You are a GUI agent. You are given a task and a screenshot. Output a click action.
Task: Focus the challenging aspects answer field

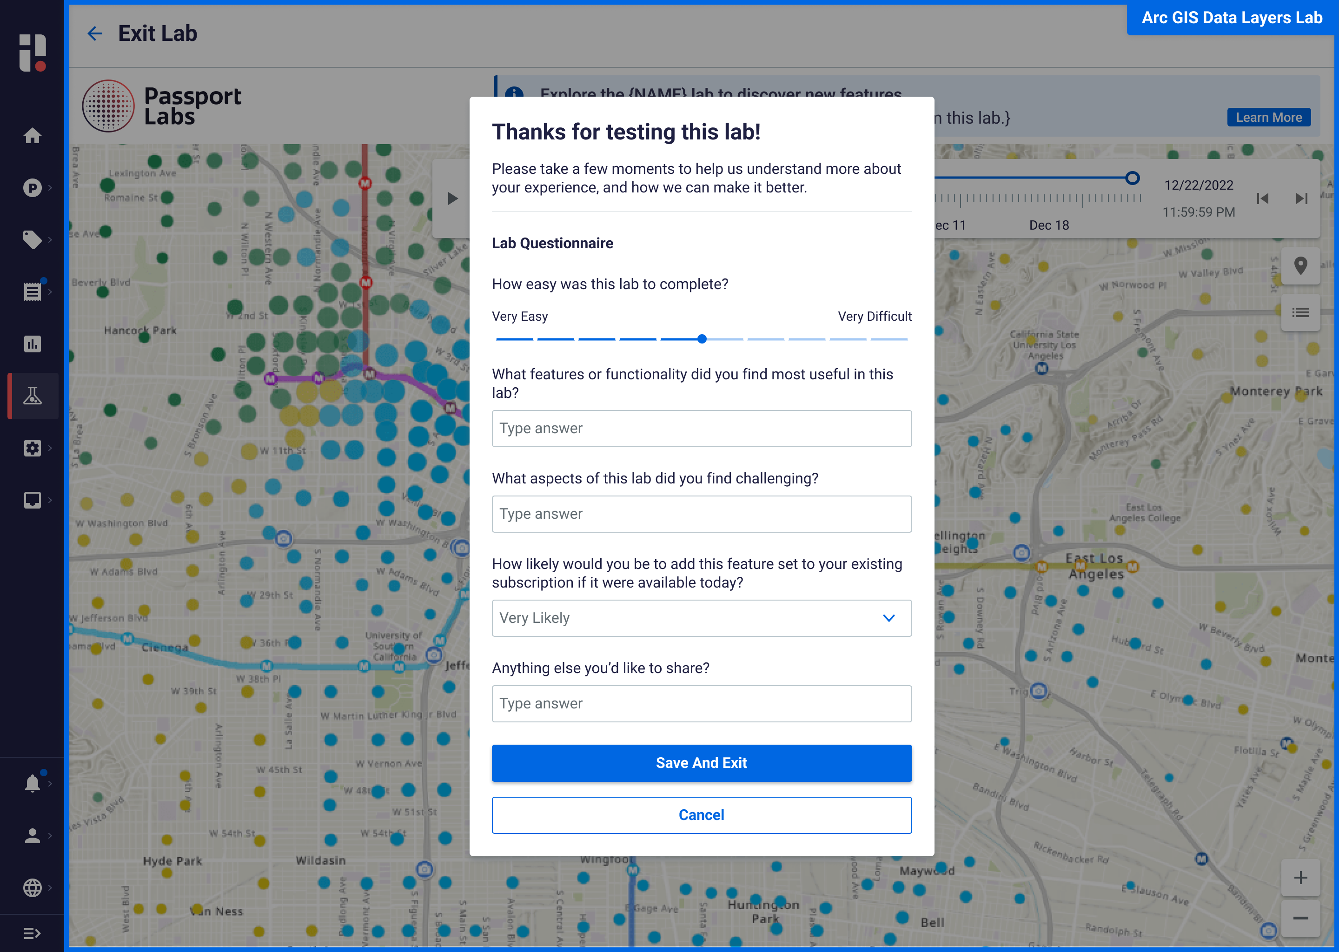(701, 514)
